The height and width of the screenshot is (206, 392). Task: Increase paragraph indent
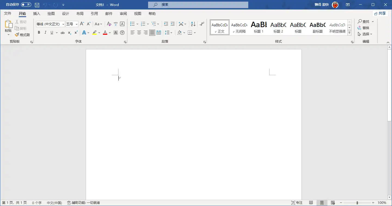tap(173, 24)
